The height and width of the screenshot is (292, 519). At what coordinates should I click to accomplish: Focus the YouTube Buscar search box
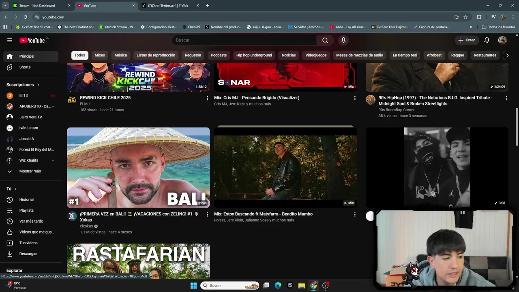(244, 40)
